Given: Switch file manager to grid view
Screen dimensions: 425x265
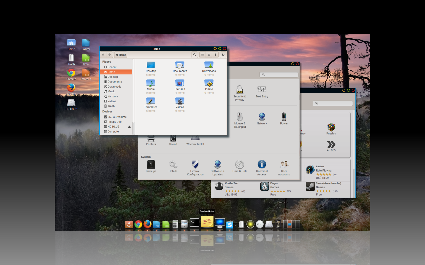Looking at the screenshot, I should click(209, 55).
